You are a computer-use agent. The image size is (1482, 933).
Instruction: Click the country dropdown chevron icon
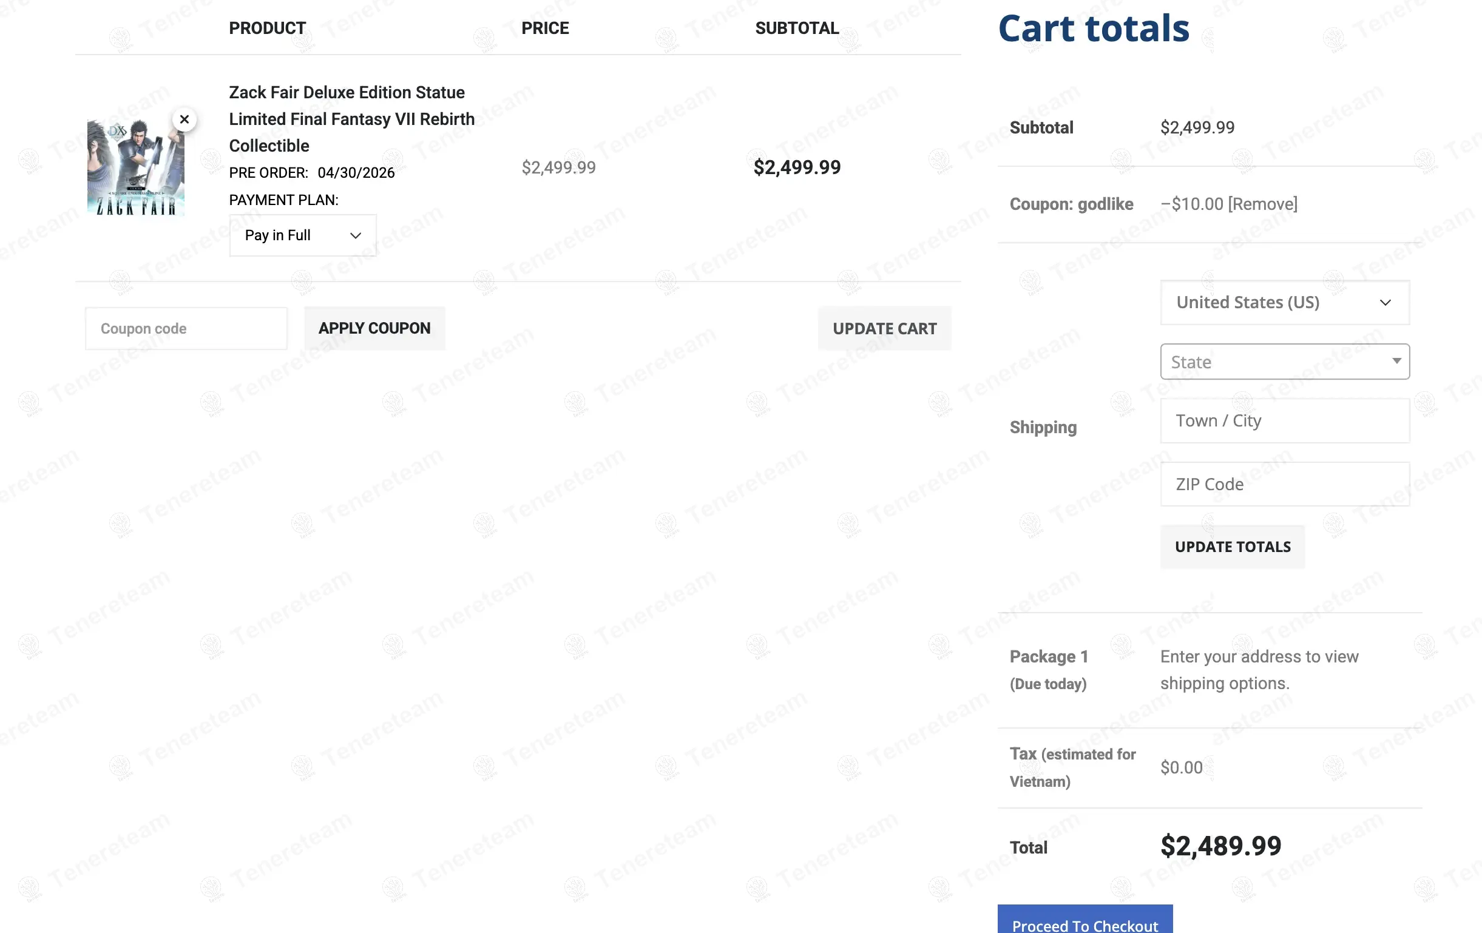[1385, 303]
